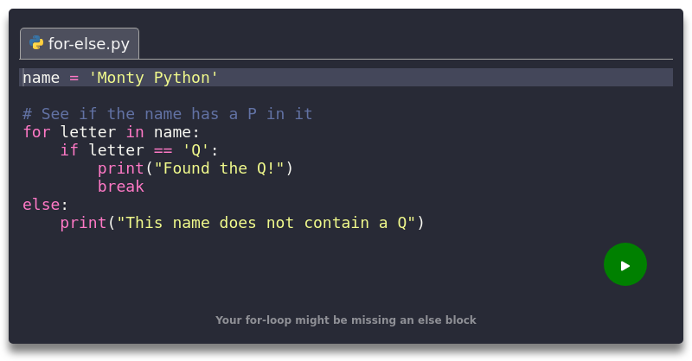Click the "This name does not contain a Q" string

[x=266, y=223]
